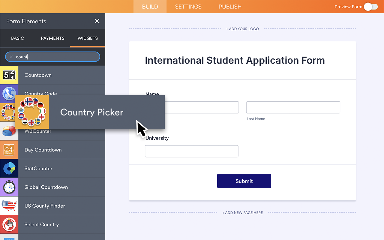Click the ADD YOUR LOGO link

(x=242, y=29)
